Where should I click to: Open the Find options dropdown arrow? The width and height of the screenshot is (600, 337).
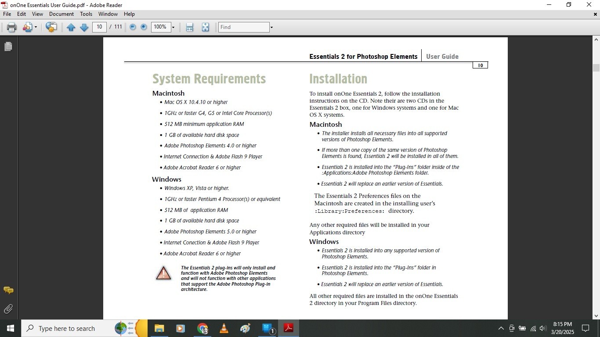(271, 27)
